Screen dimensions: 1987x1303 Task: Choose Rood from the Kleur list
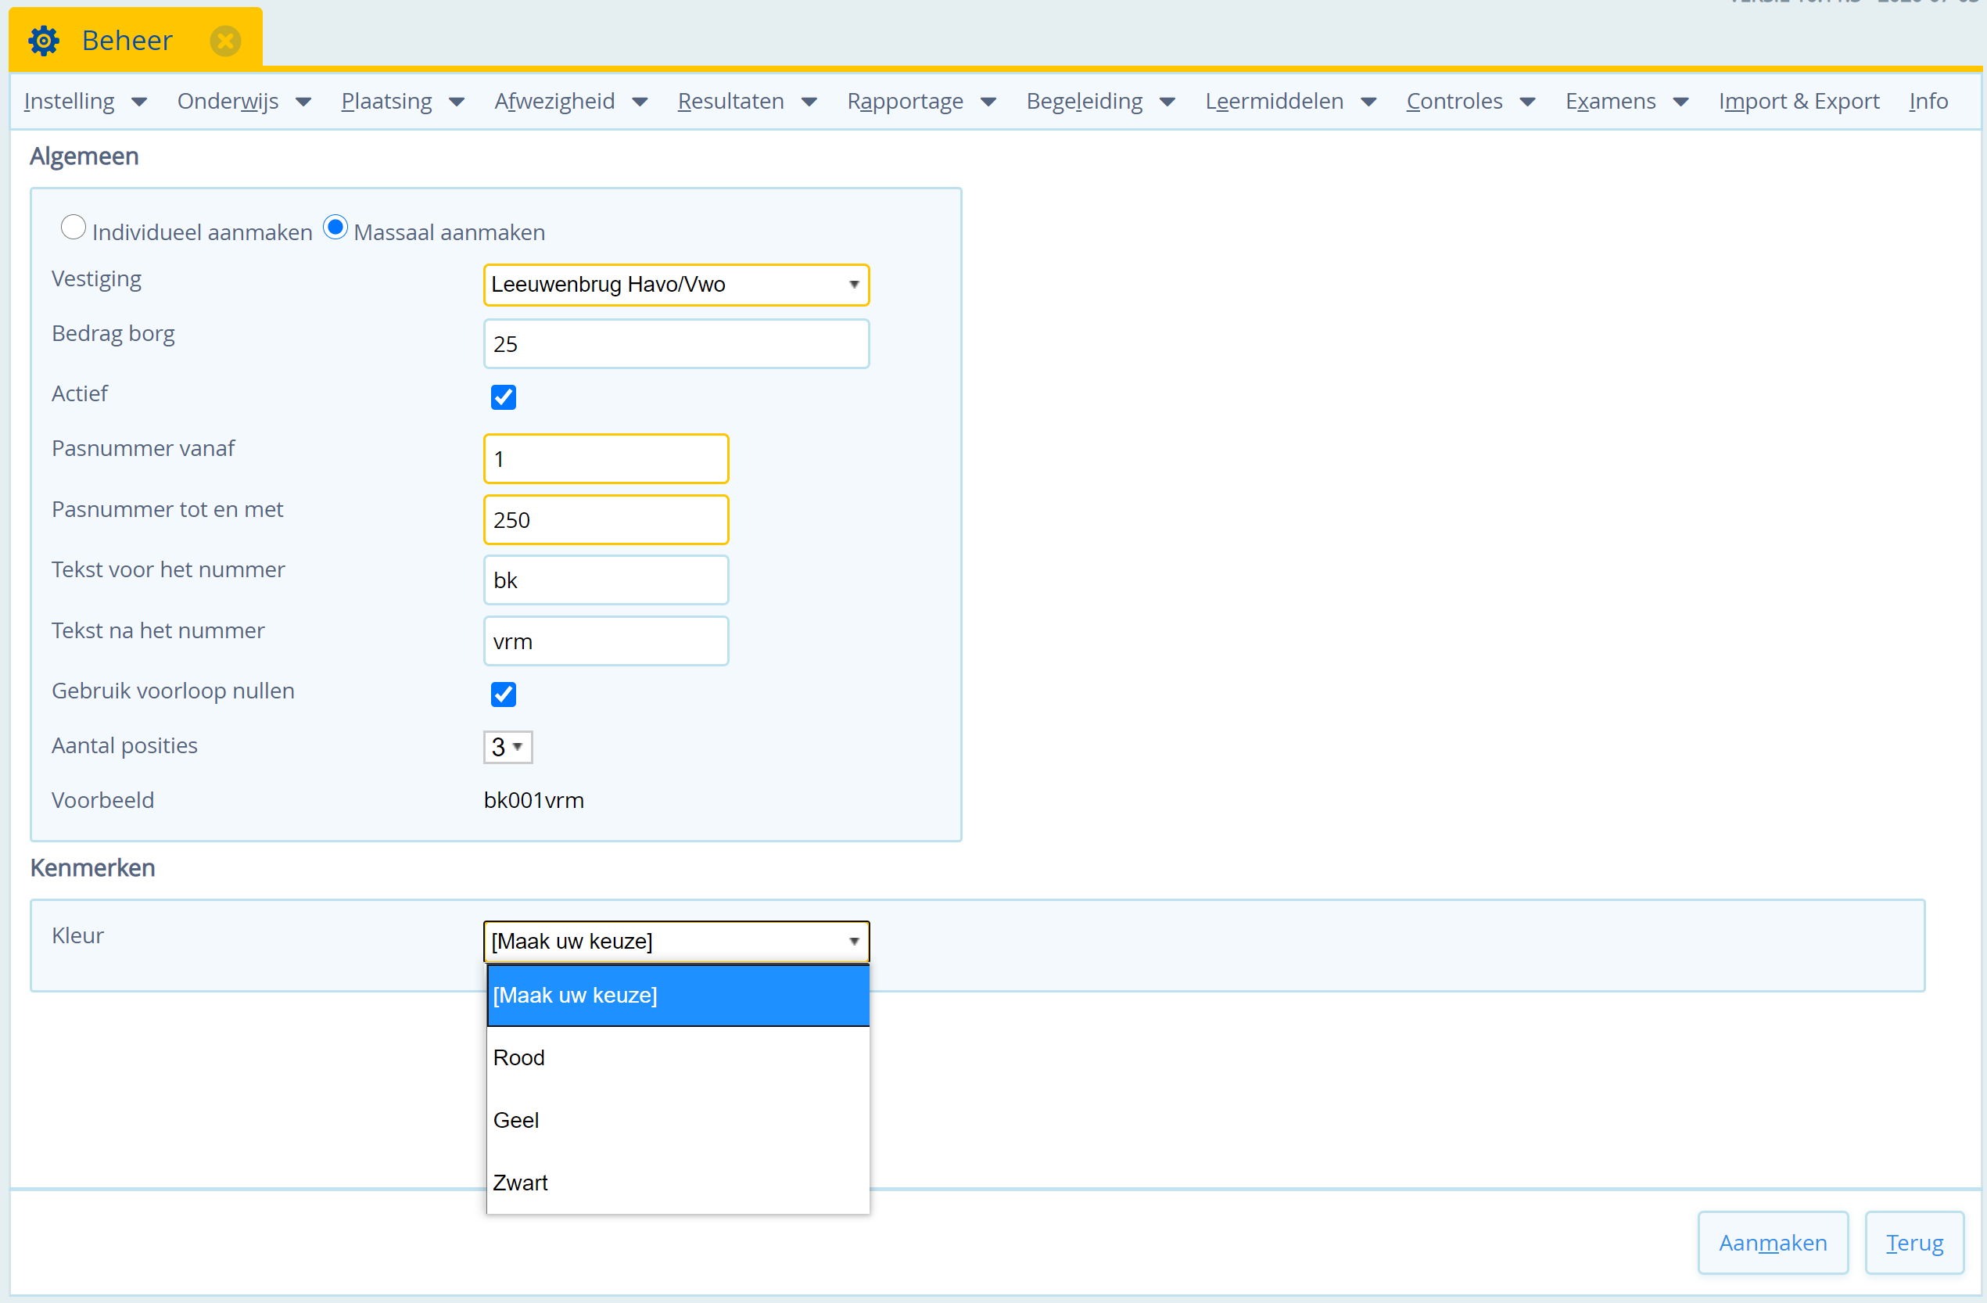tap(678, 1057)
